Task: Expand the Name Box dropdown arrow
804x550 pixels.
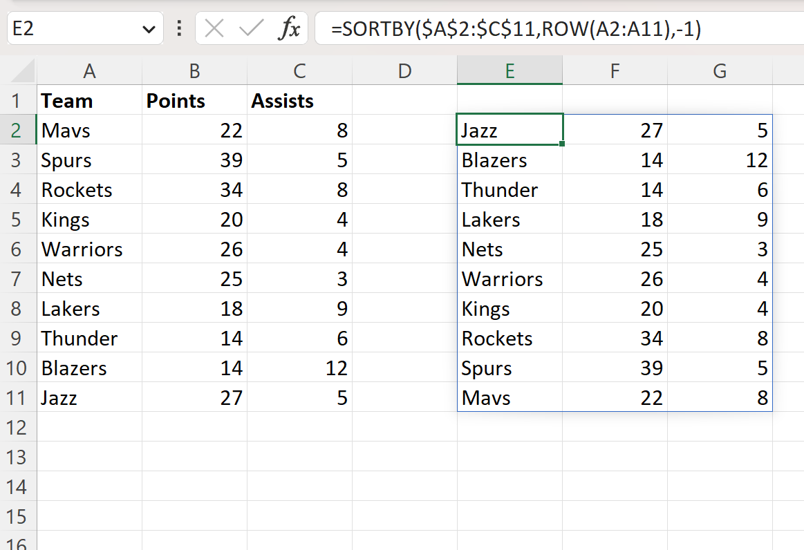Action: (149, 29)
